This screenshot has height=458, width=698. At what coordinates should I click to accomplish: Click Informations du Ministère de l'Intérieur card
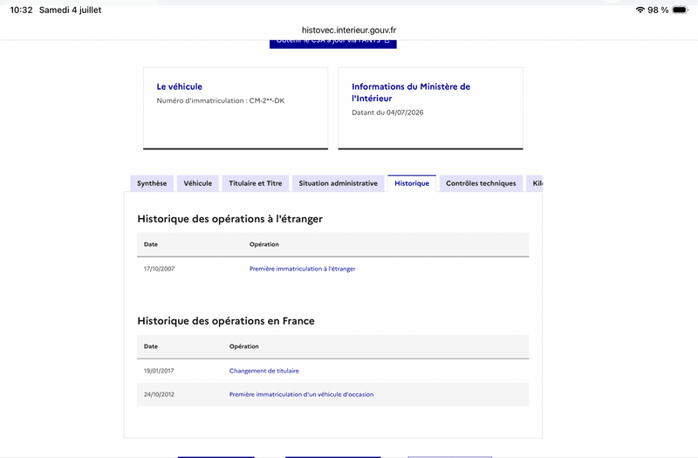pyautogui.click(x=430, y=108)
